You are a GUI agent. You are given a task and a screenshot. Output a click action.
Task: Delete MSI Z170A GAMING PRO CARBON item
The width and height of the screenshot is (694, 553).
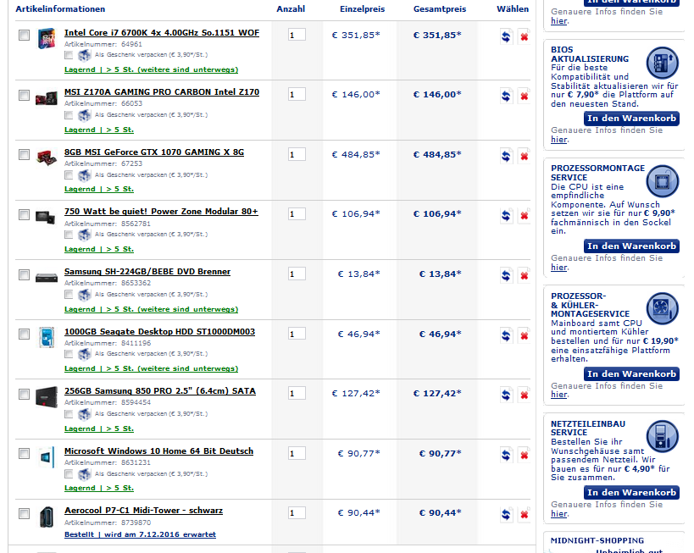pyautogui.click(x=524, y=96)
